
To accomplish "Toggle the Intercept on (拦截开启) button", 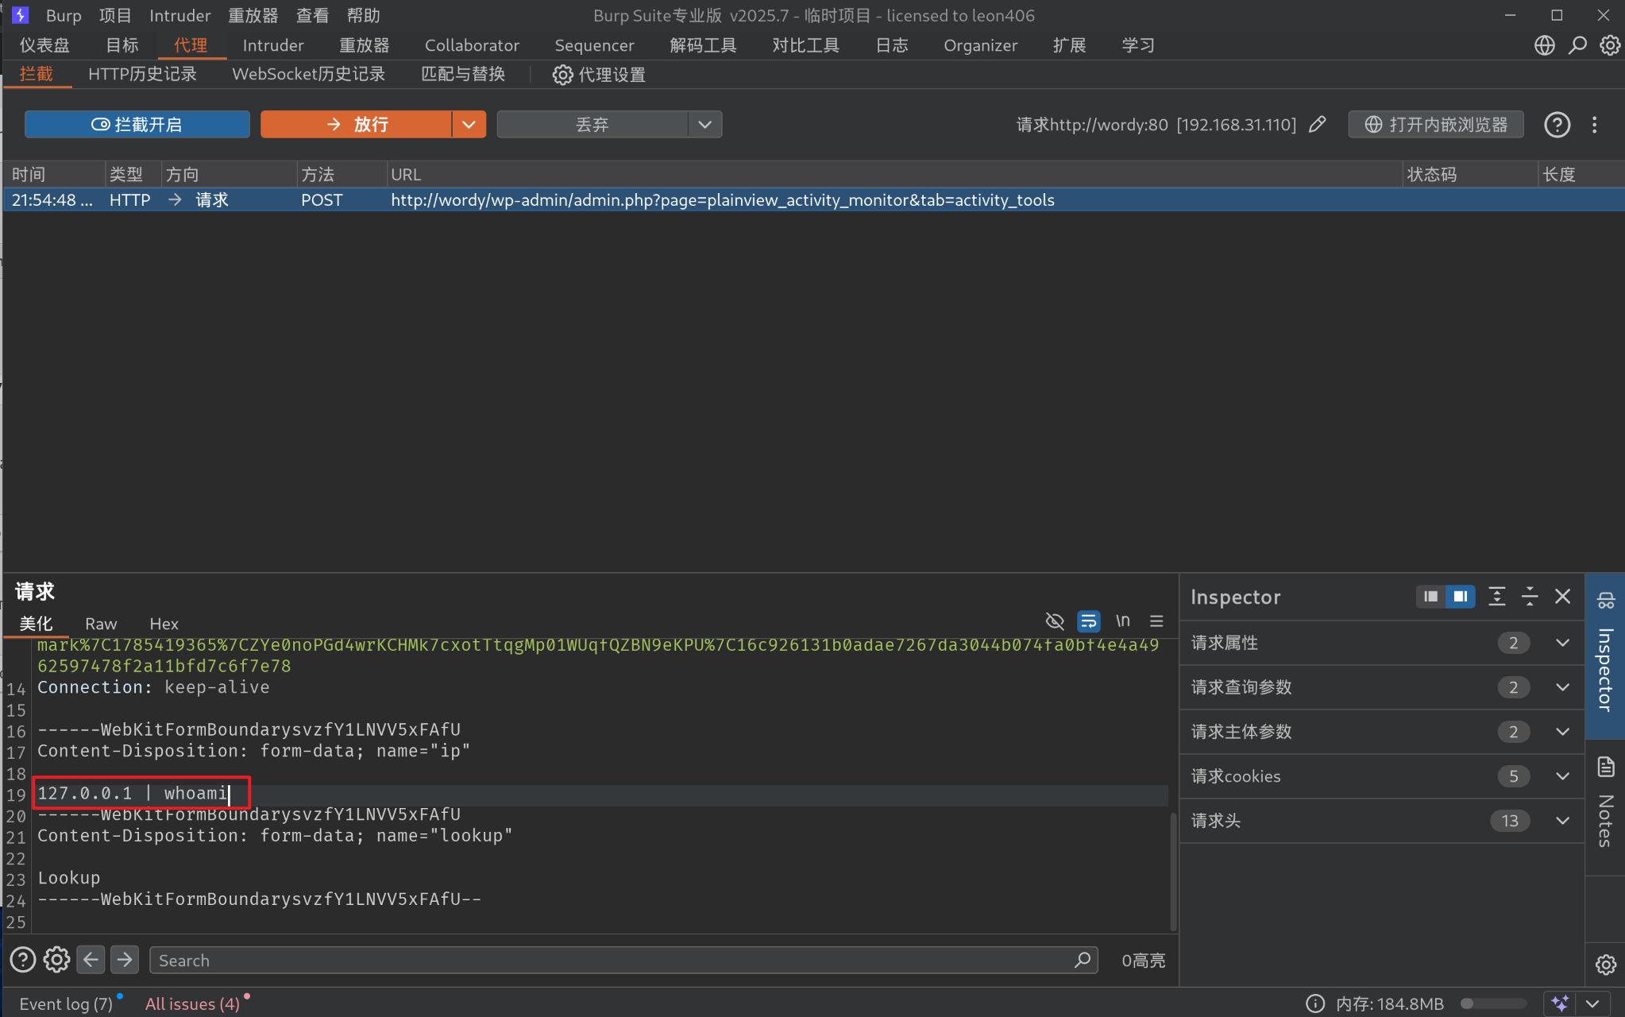I will (x=137, y=125).
